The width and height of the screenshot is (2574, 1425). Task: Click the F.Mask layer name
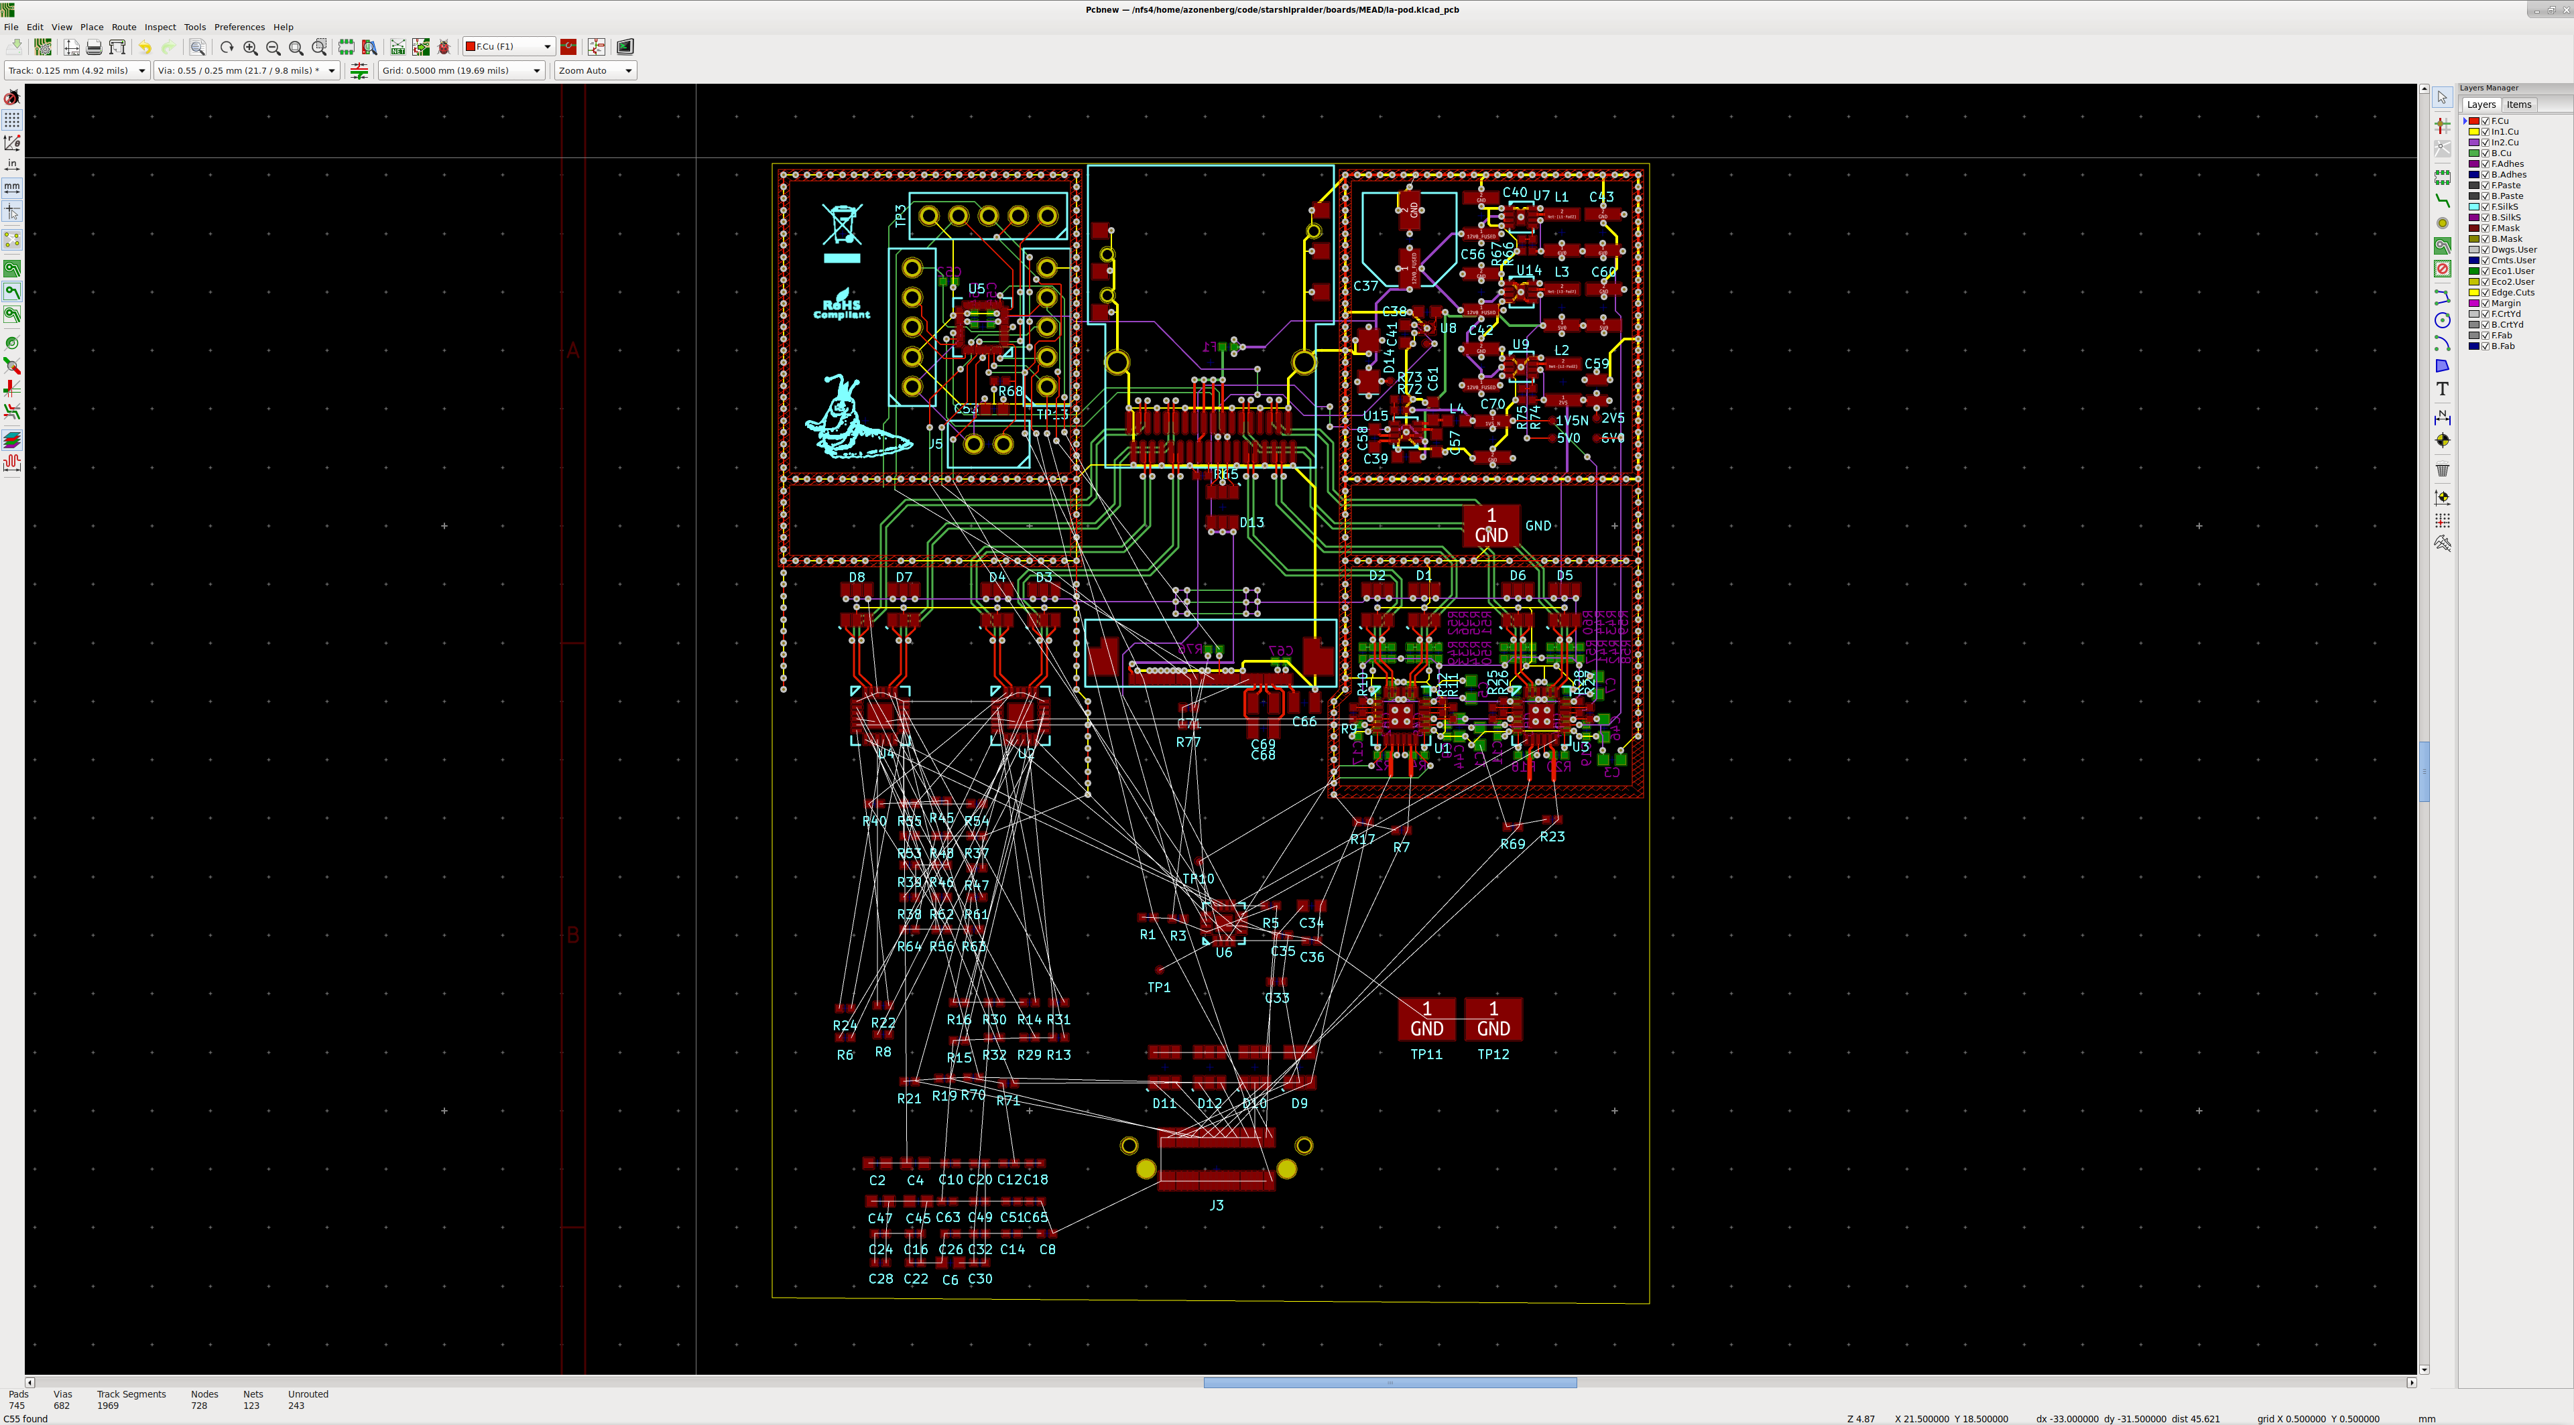[x=2505, y=228]
